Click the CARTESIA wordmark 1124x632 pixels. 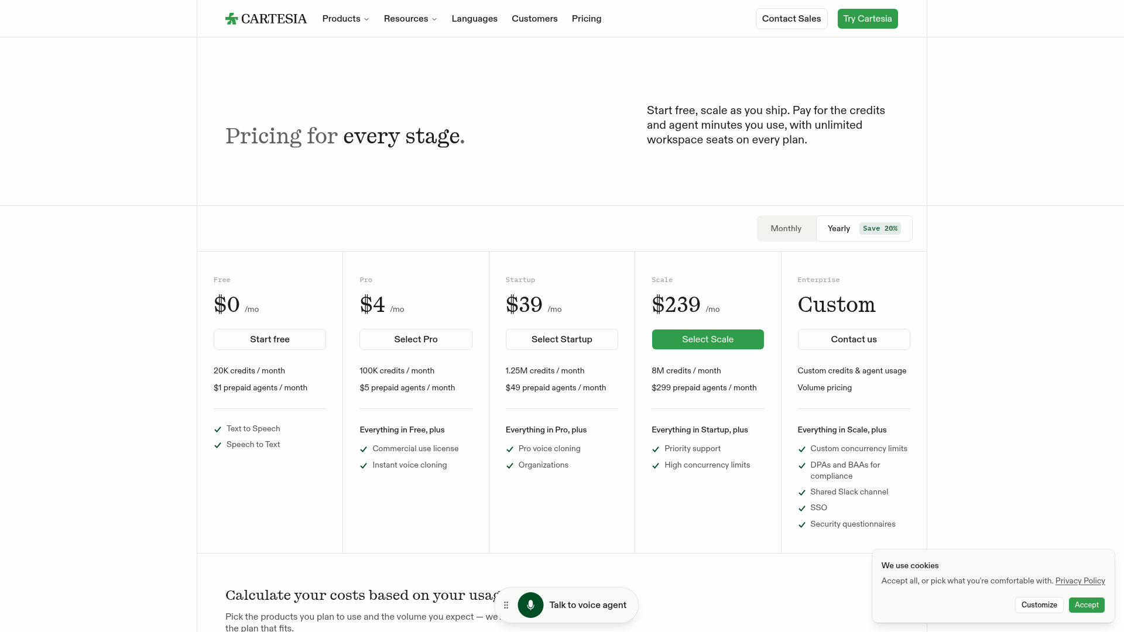tap(274, 19)
